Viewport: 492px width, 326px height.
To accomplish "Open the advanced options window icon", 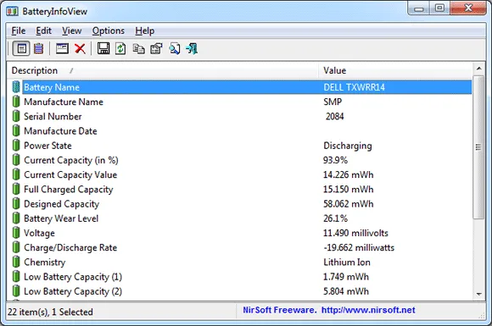I will (62, 48).
